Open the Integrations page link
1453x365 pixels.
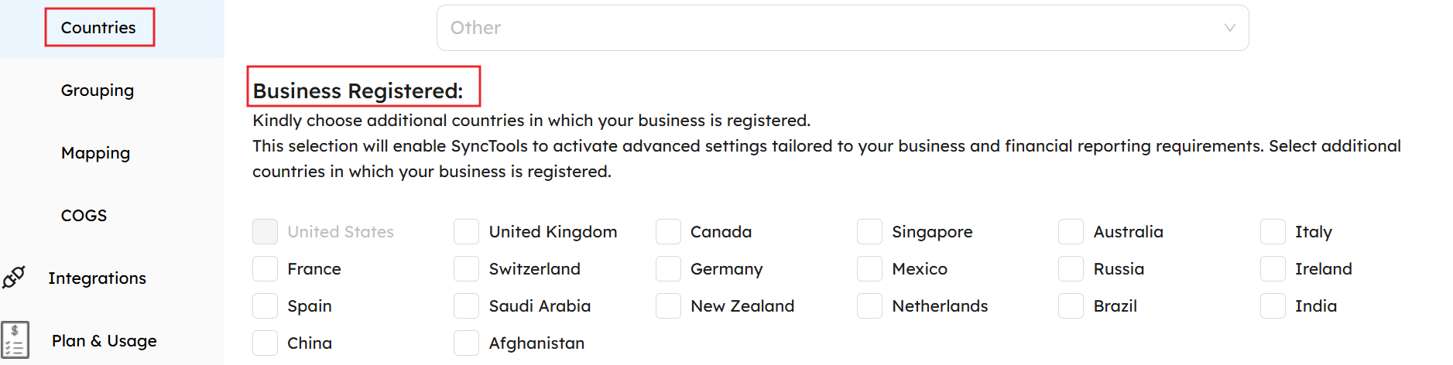tap(97, 278)
